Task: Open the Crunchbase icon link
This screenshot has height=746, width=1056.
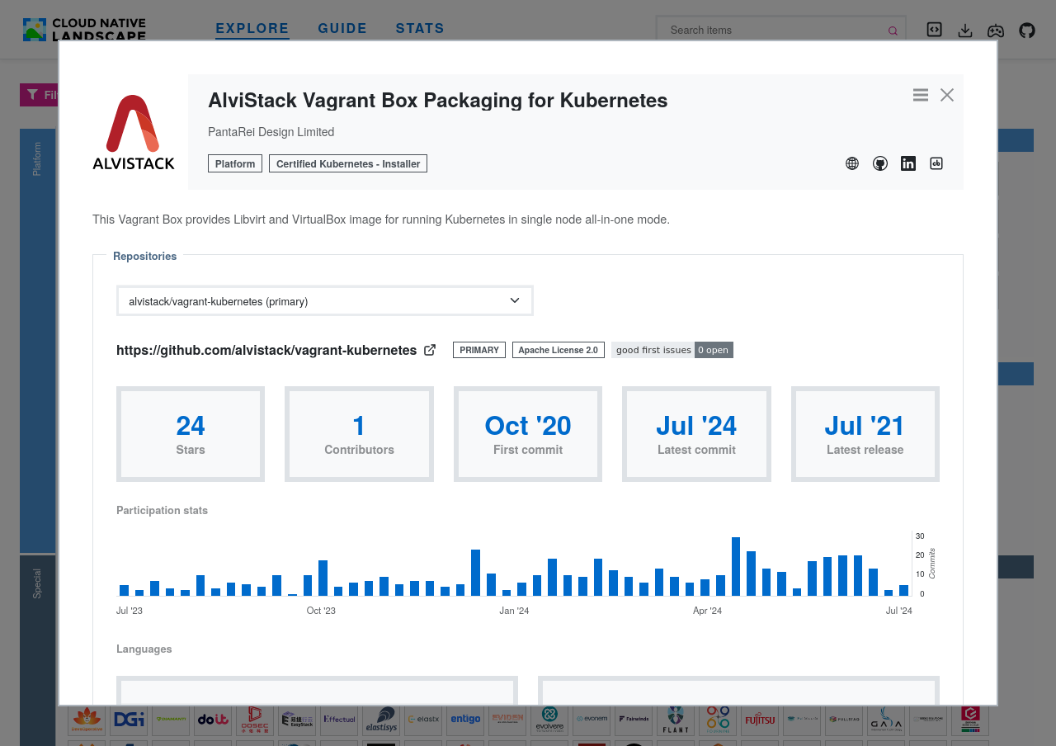Action: pos(936,163)
